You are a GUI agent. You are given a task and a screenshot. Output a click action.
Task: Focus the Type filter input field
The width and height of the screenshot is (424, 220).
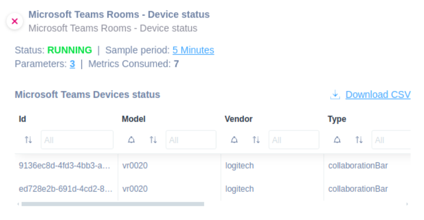click(x=391, y=140)
